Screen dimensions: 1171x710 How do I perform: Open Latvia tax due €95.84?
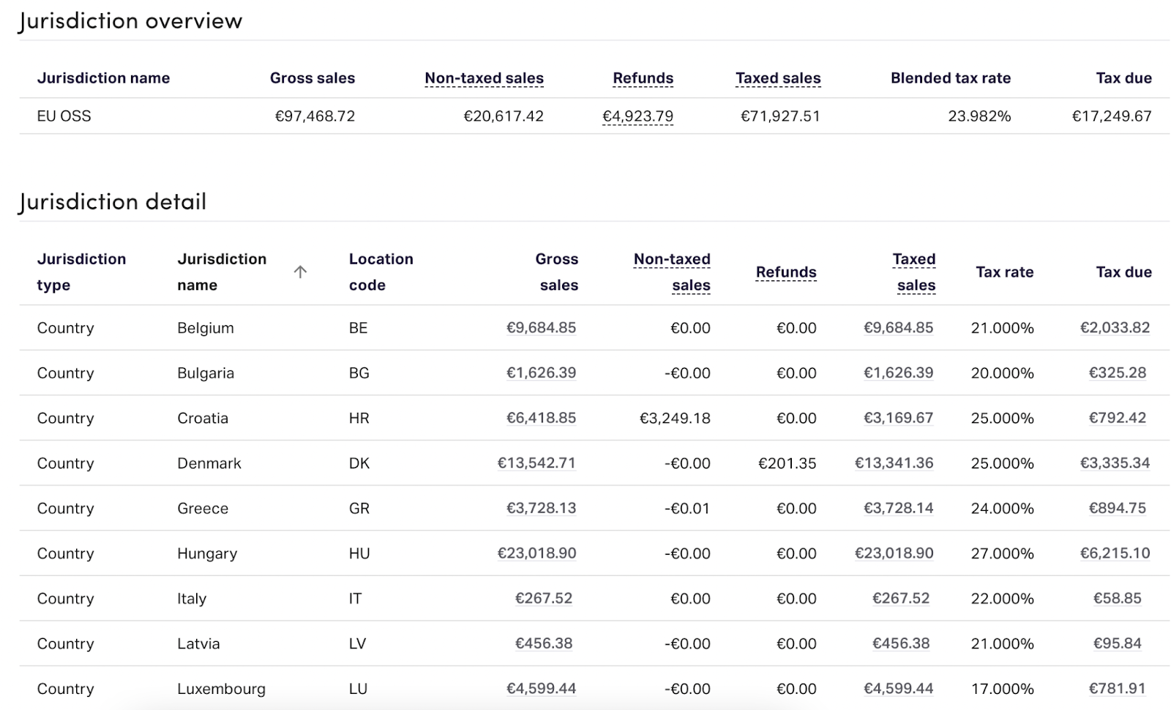point(1117,643)
